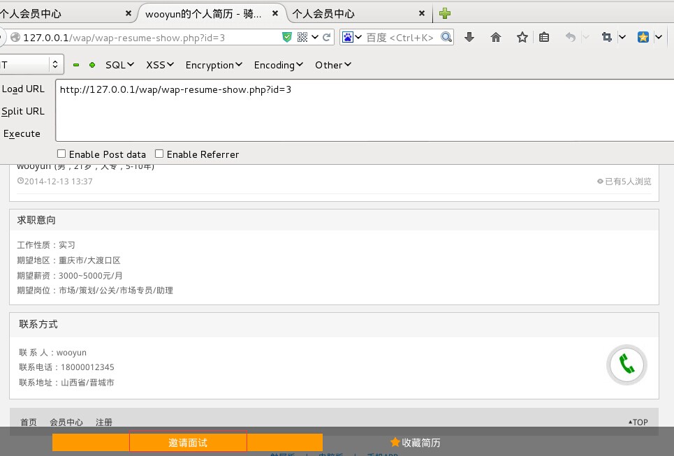This screenshot has width=674, height=456.
Task: Click the green shield security icon in address bar
Action: pos(286,38)
